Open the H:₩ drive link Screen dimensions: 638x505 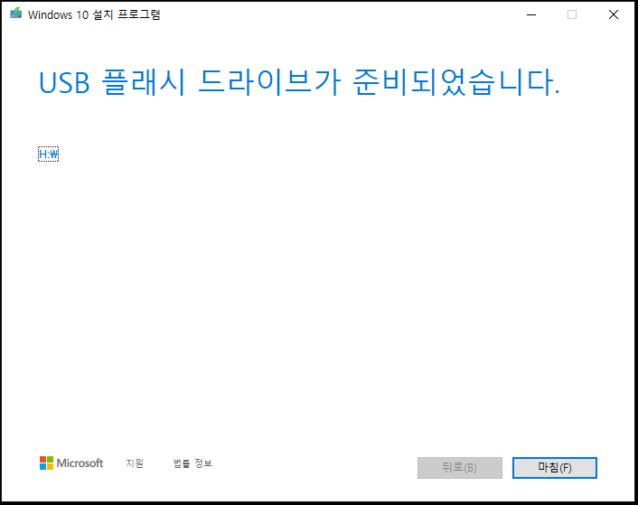[49, 154]
